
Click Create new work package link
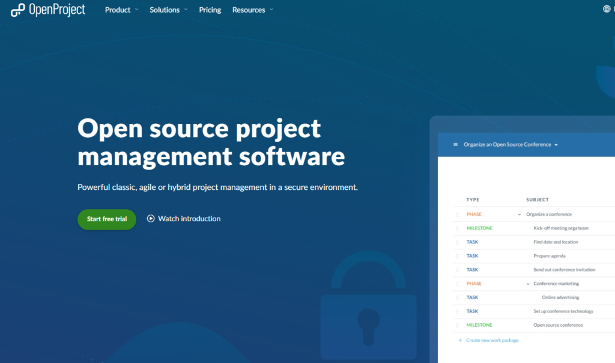click(492, 340)
